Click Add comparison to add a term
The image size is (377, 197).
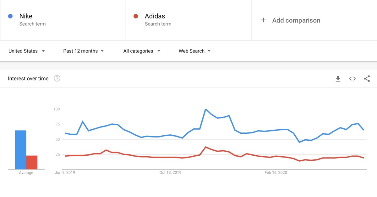(x=296, y=20)
